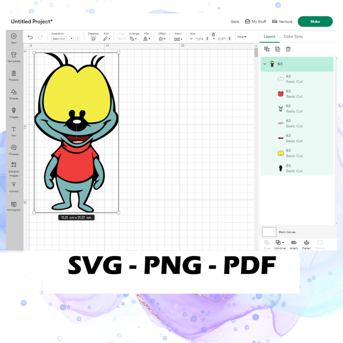Group layers icon in Layers panel
This screenshot has height=343, width=343.
(x=267, y=49)
